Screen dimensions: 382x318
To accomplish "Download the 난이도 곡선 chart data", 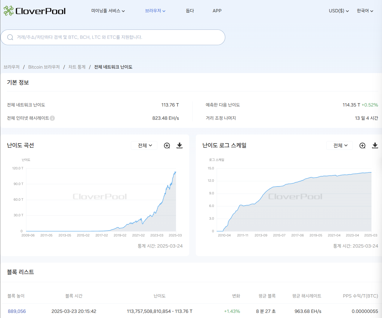I will 180,146.
